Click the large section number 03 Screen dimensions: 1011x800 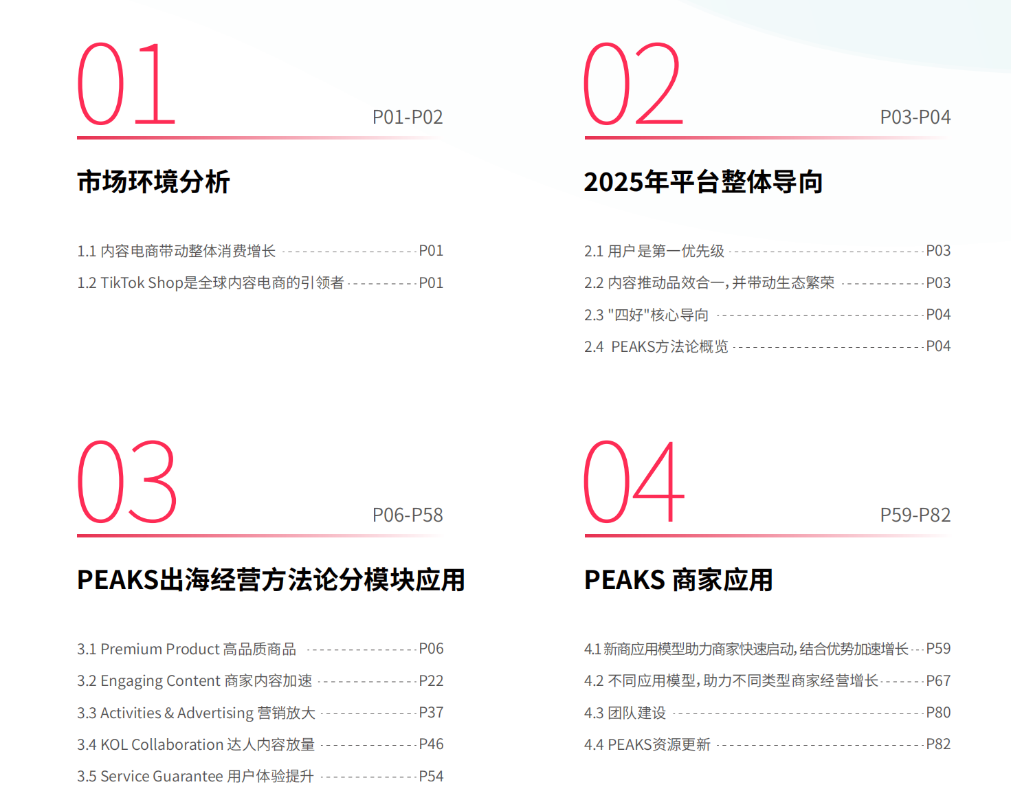pos(127,482)
